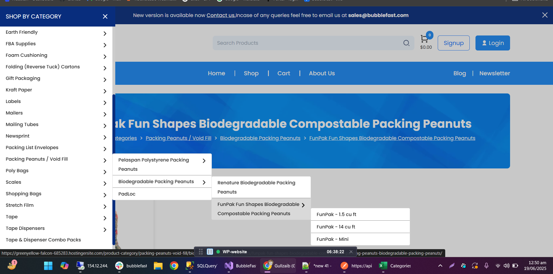The height and width of the screenshot is (274, 553).
Task: Close the Shop By Category sidebar
Action: [105, 16]
